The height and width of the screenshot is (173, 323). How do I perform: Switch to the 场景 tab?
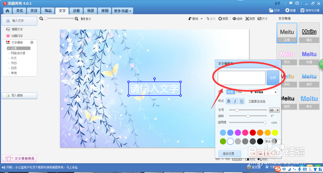coord(90,11)
